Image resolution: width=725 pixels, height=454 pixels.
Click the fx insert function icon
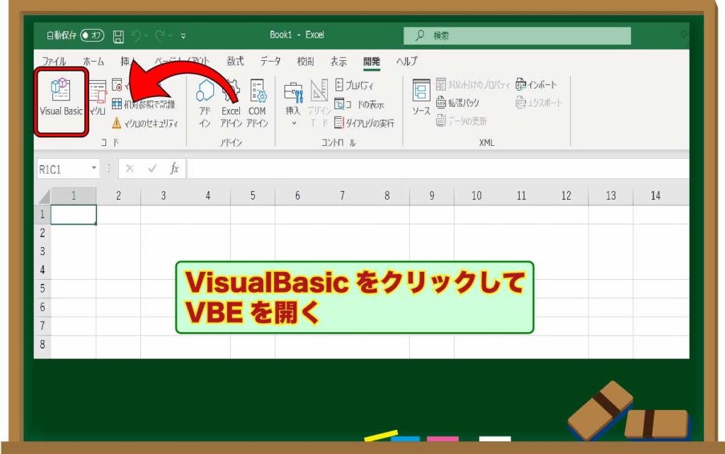point(174,169)
